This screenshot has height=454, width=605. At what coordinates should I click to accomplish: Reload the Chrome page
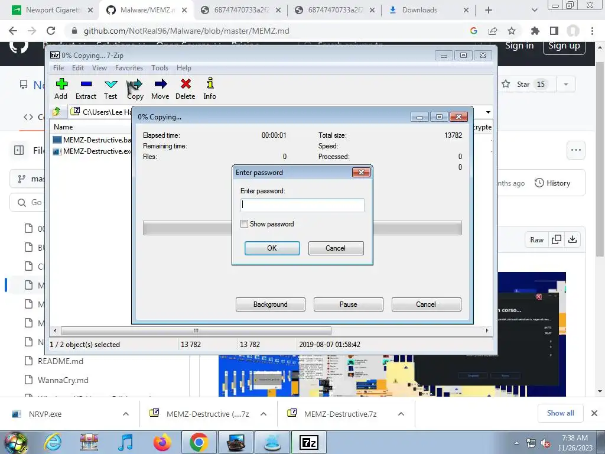pyautogui.click(x=51, y=31)
